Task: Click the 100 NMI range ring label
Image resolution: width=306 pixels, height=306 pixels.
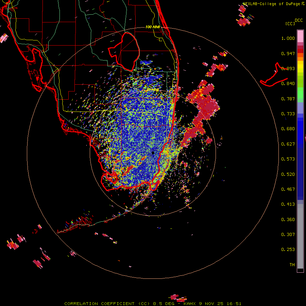Action: 153,27
